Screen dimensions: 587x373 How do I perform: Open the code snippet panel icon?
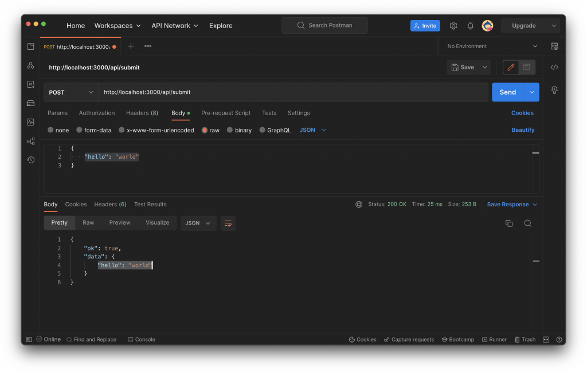point(554,68)
